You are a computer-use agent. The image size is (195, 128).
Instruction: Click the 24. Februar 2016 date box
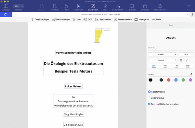point(73,125)
